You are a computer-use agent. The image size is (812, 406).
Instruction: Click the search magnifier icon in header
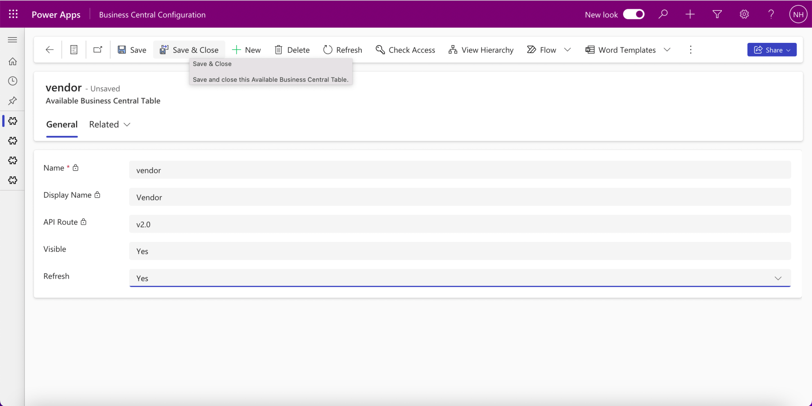pos(663,14)
